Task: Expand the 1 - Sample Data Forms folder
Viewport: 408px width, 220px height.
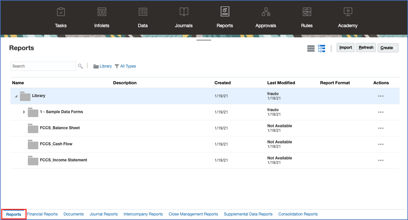Action: click(24, 112)
